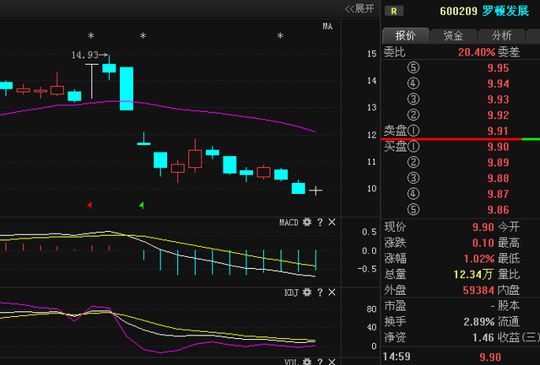
Task: Click buy level 5 price 9.86
Action: (498, 210)
